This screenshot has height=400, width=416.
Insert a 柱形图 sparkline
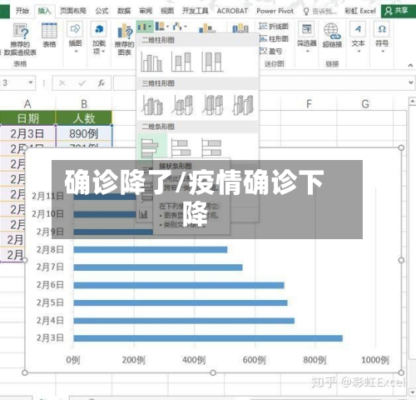pyautogui.click(x=274, y=38)
